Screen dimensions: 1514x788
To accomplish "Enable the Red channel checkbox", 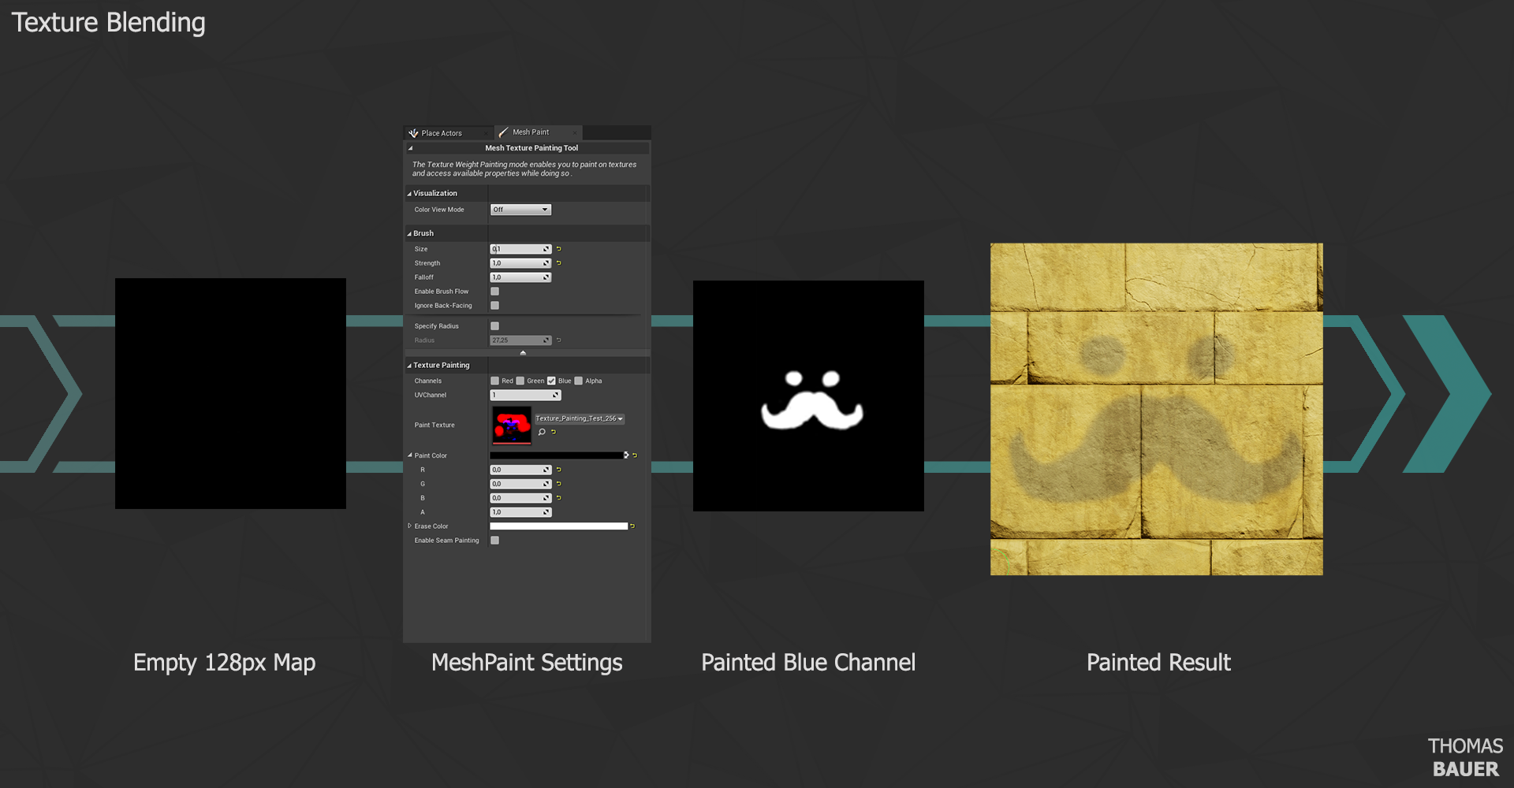I will click(x=494, y=381).
